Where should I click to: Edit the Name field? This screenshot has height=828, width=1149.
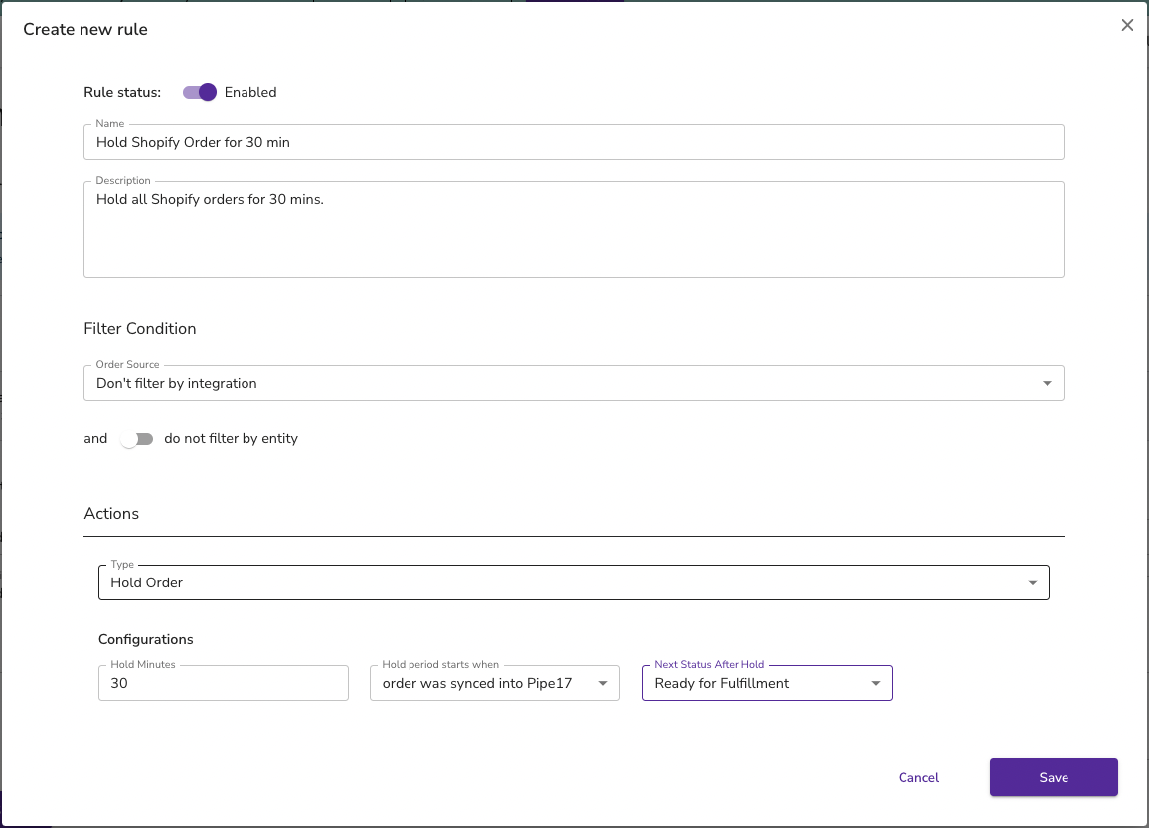[x=574, y=142]
